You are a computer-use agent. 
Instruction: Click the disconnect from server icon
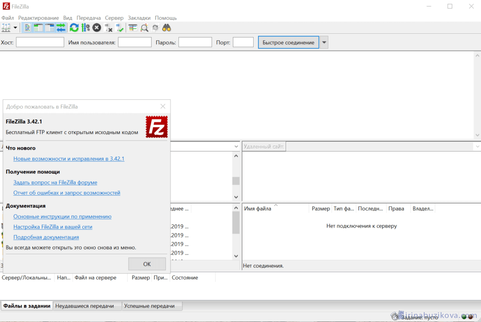coord(109,28)
